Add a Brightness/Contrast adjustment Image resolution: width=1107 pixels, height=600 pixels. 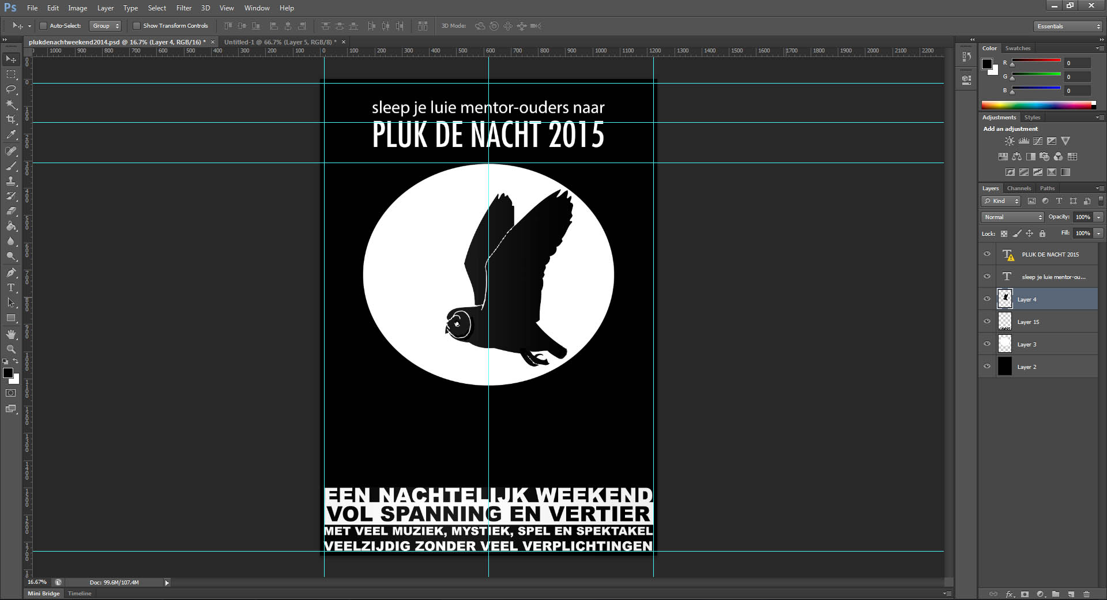coord(1010,141)
